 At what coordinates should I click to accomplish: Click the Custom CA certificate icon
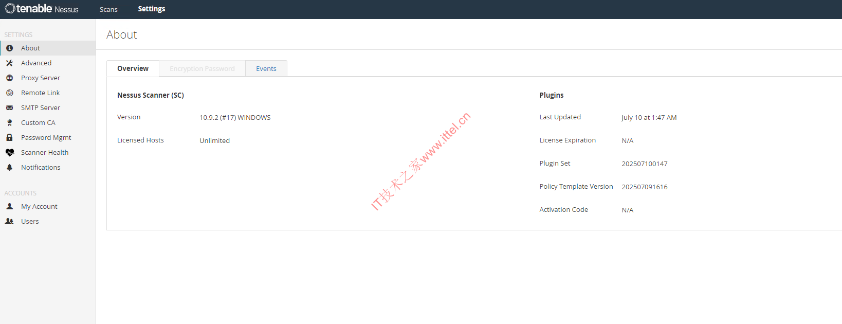click(9, 122)
